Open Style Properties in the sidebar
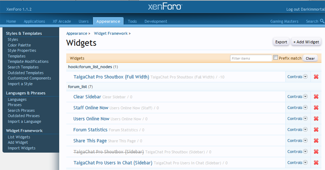This screenshot has width=325, height=170. (x=22, y=50)
